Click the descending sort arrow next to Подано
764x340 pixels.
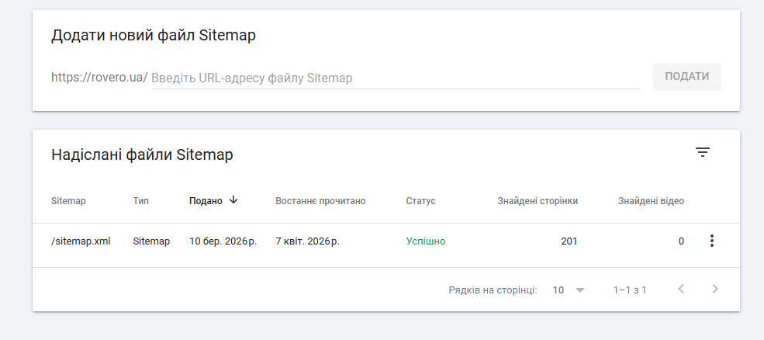(x=233, y=200)
